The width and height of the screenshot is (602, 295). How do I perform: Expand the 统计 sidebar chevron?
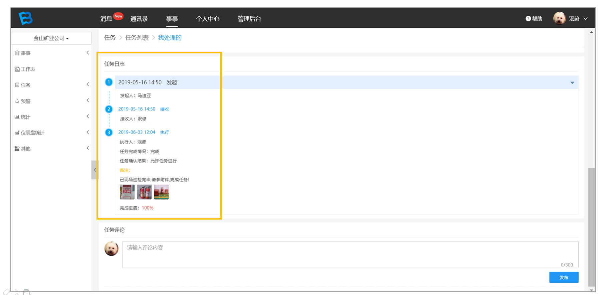[x=88, y=116]
